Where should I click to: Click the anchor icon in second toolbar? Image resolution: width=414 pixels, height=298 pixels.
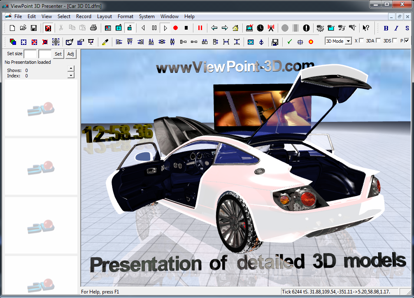261,42
